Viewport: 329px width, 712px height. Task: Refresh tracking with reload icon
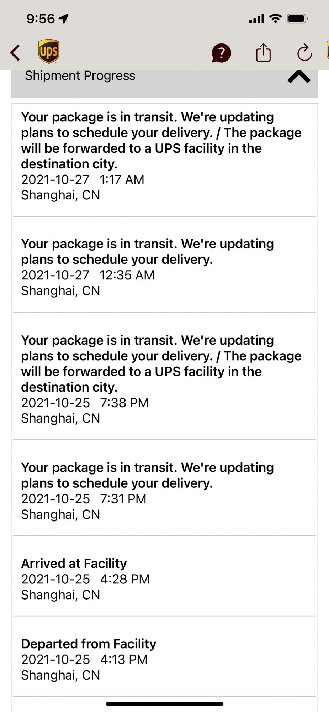pyautogui.click(x=304, y=53)
